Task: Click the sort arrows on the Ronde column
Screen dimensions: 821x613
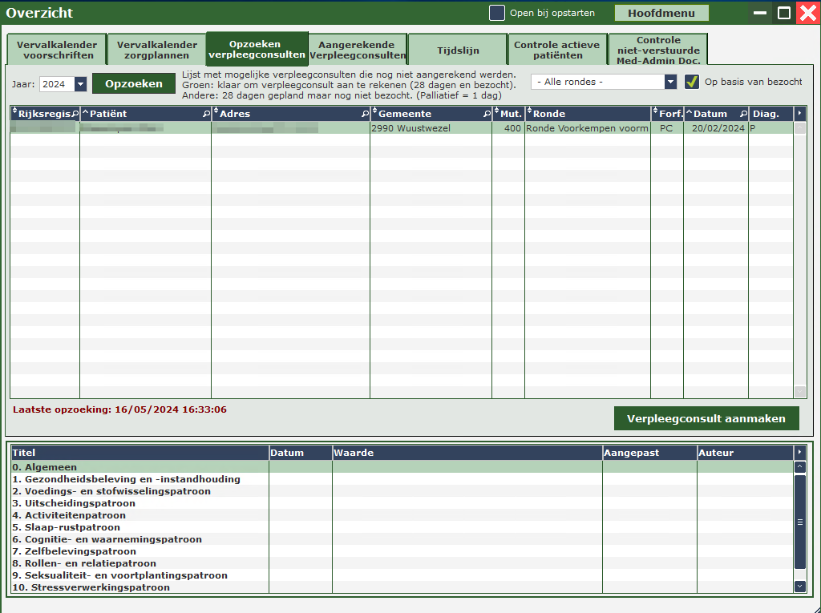Action: click(530, 114)
